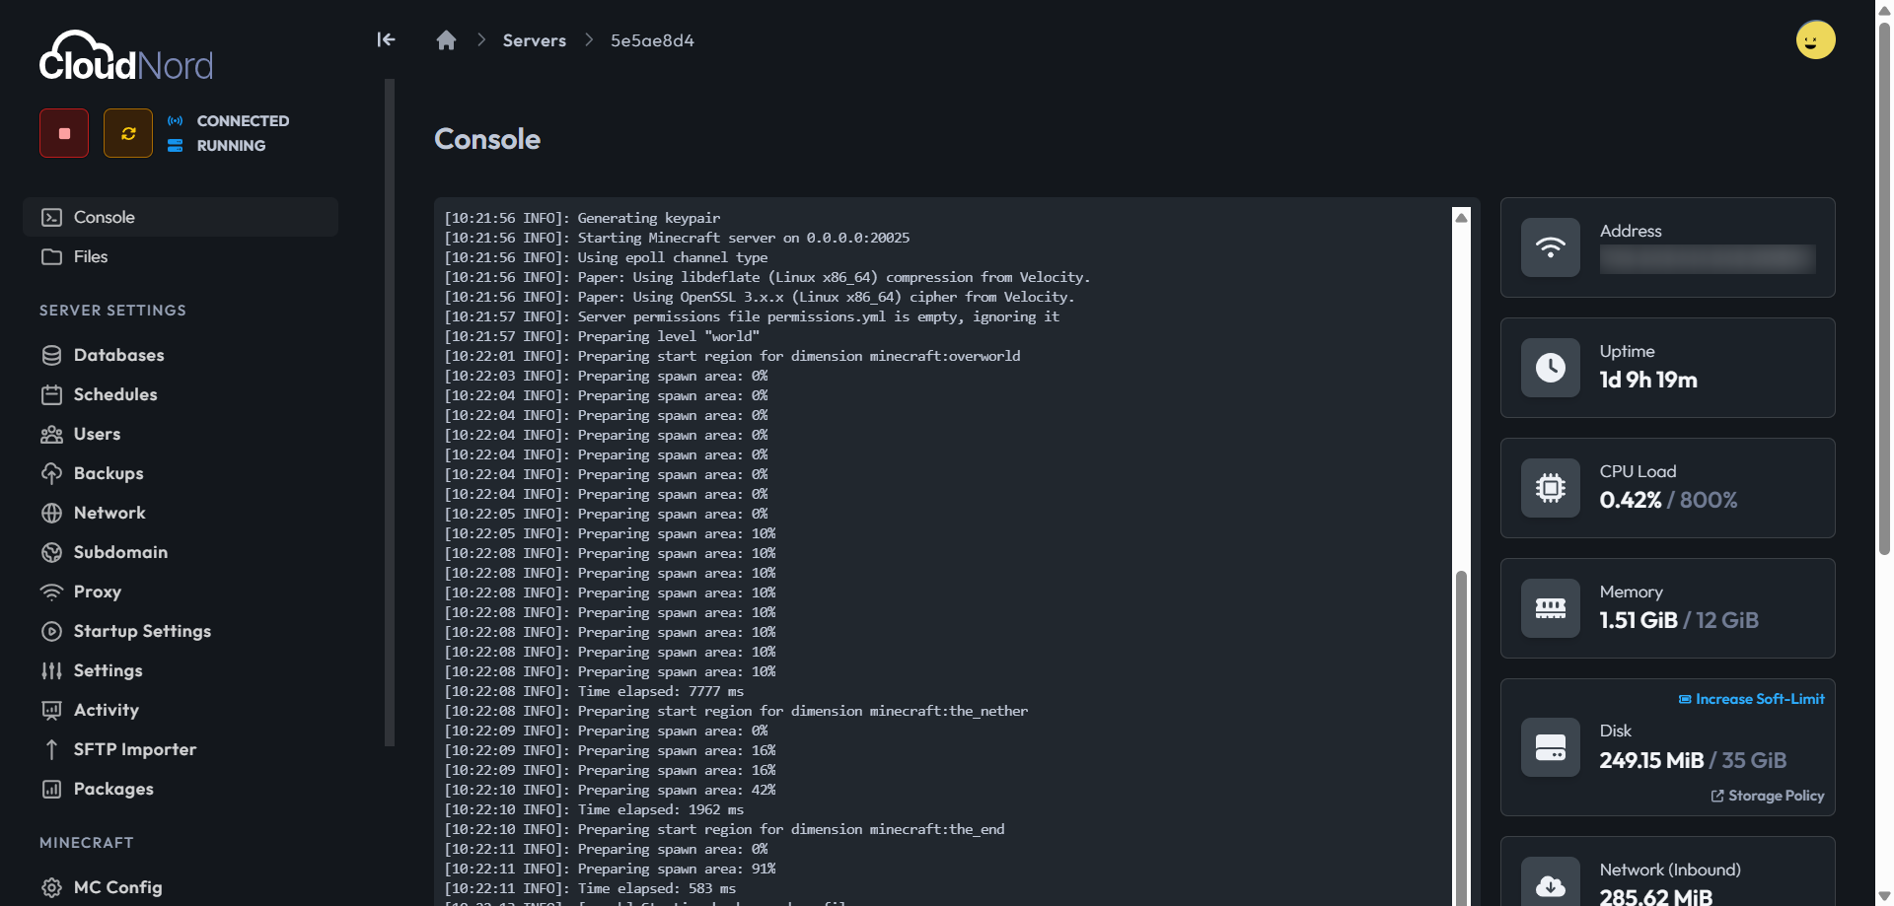The image size is (1894, 906).
Task: Click the log line "Generating keypair"
Action: pos(582,218)
